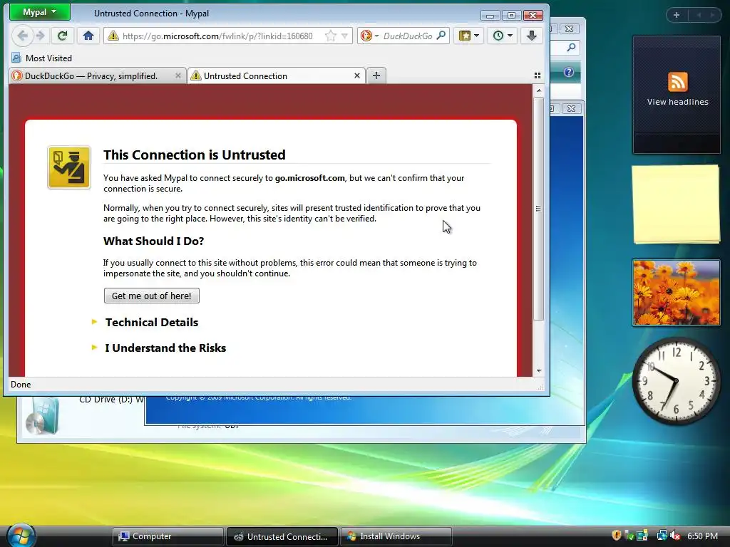
Task: Open the DuckDuckGo search engine selector
Action: [x=370, y=36]
